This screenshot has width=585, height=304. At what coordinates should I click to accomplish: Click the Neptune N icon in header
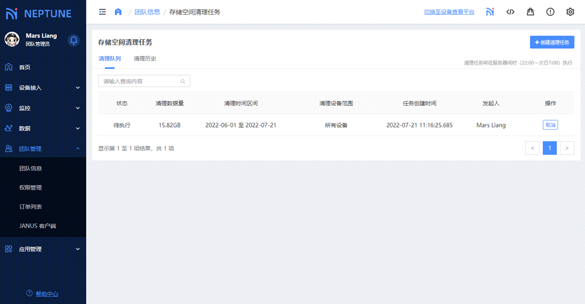click(x=490, y=12)
